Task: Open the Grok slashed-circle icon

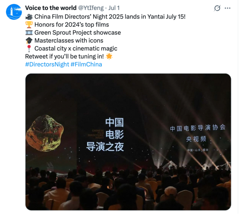Action: tap(217, 8)
